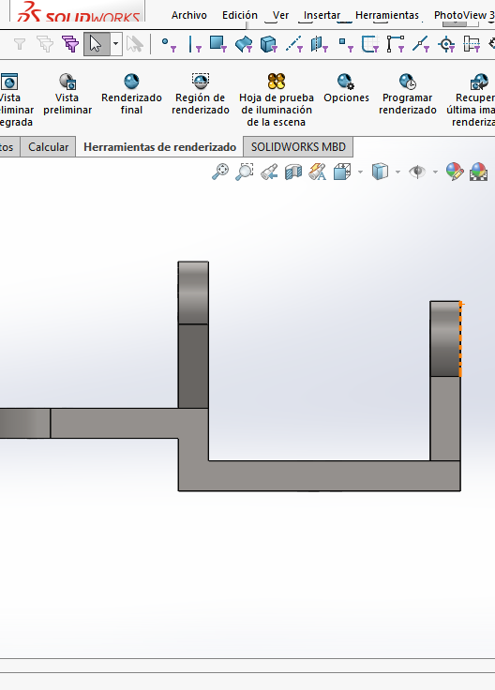Open the PhotoView 360 menu
495x690 pixels.
464,15
